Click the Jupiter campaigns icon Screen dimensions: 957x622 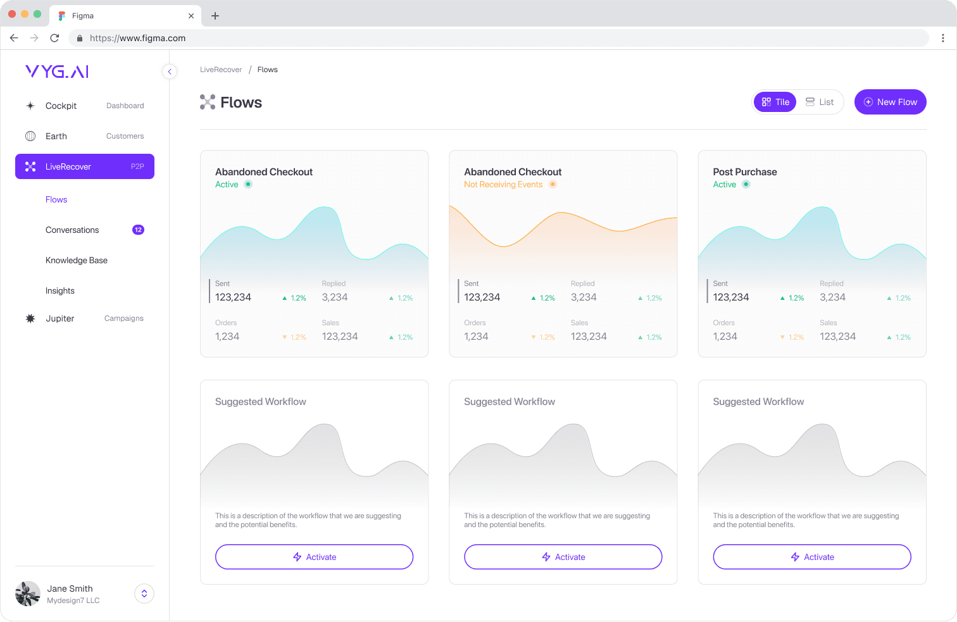pos(30,318)
